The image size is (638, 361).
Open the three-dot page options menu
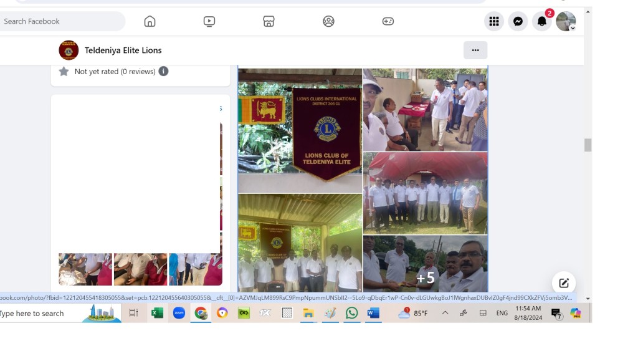point(475,50)
